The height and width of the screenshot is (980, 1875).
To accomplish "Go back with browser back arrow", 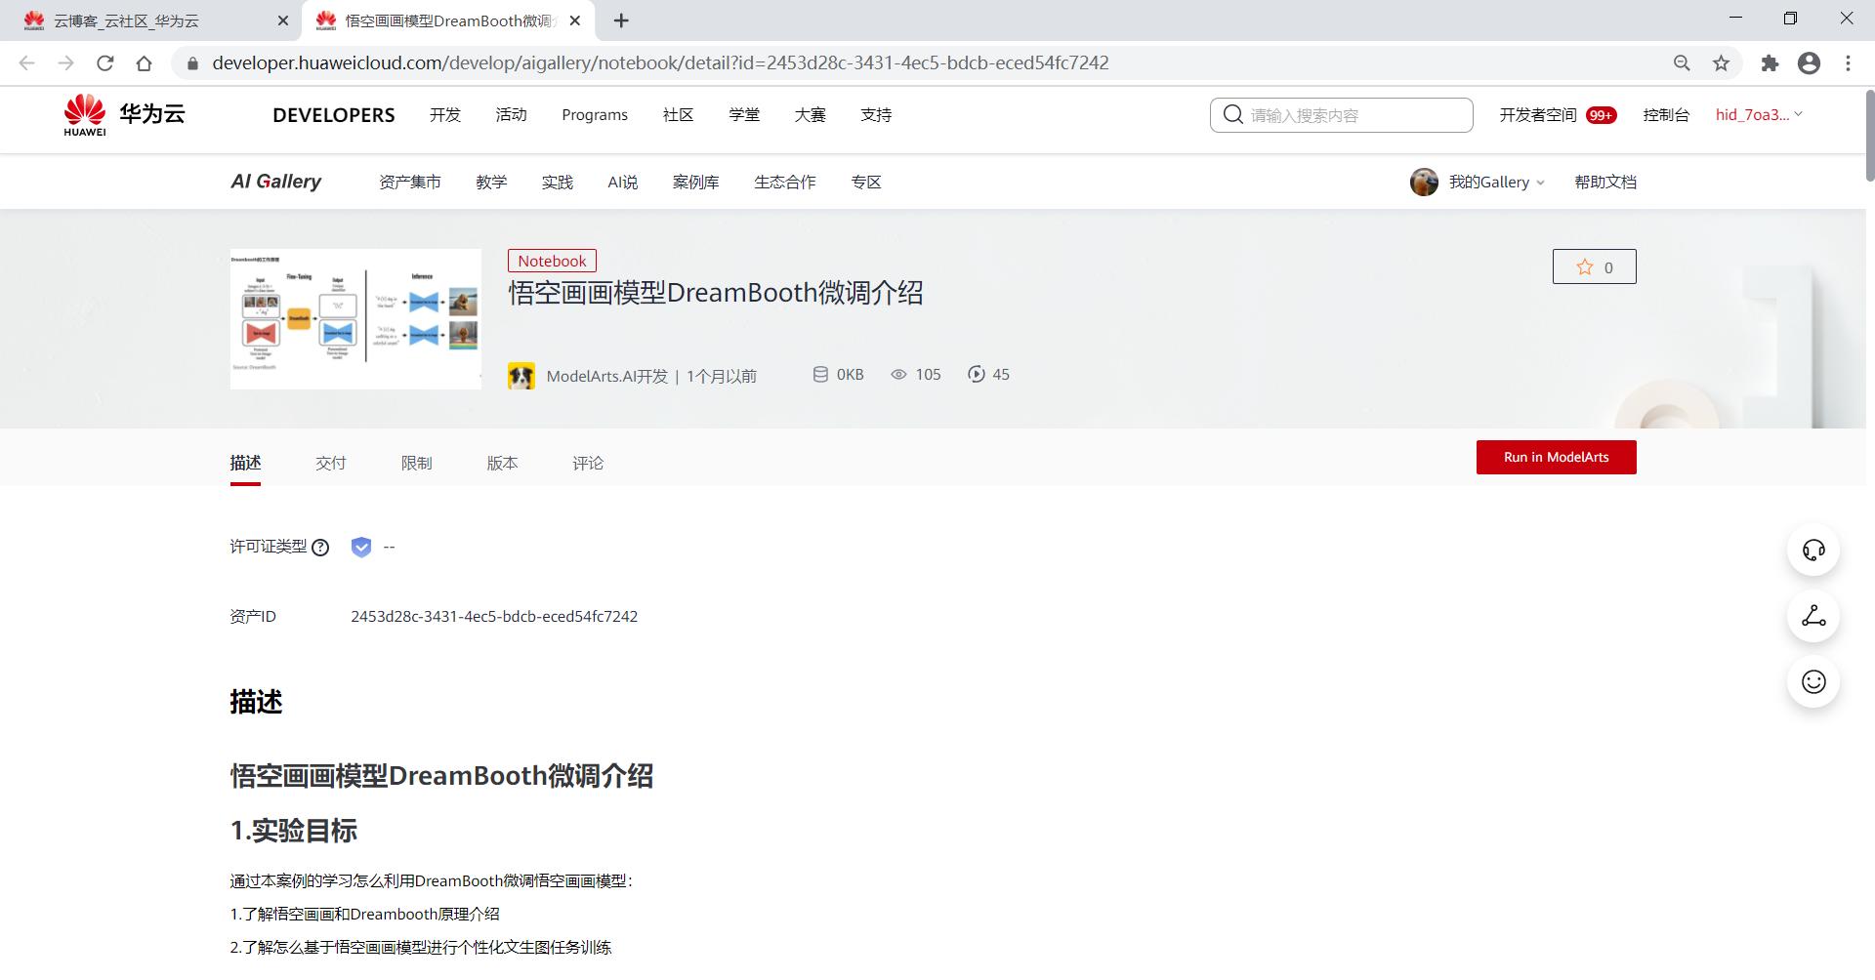I will 27,63.
